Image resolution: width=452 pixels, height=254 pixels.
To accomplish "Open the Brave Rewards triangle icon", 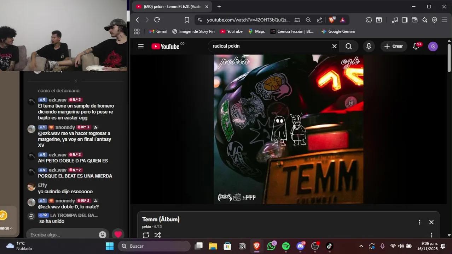I will [343, 20].
